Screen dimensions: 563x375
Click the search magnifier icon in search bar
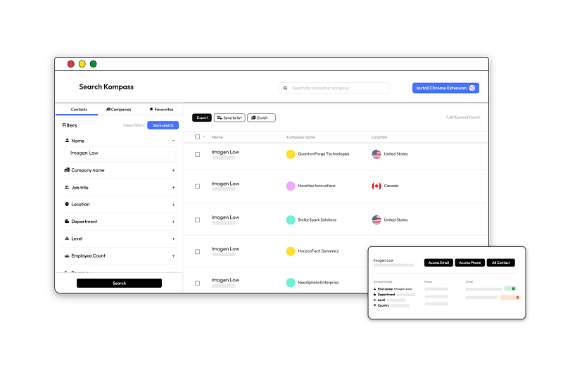(x=285, y=88)
